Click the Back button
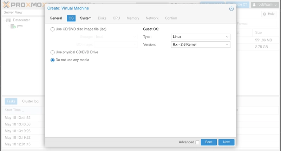 click(x=209, y=142)
